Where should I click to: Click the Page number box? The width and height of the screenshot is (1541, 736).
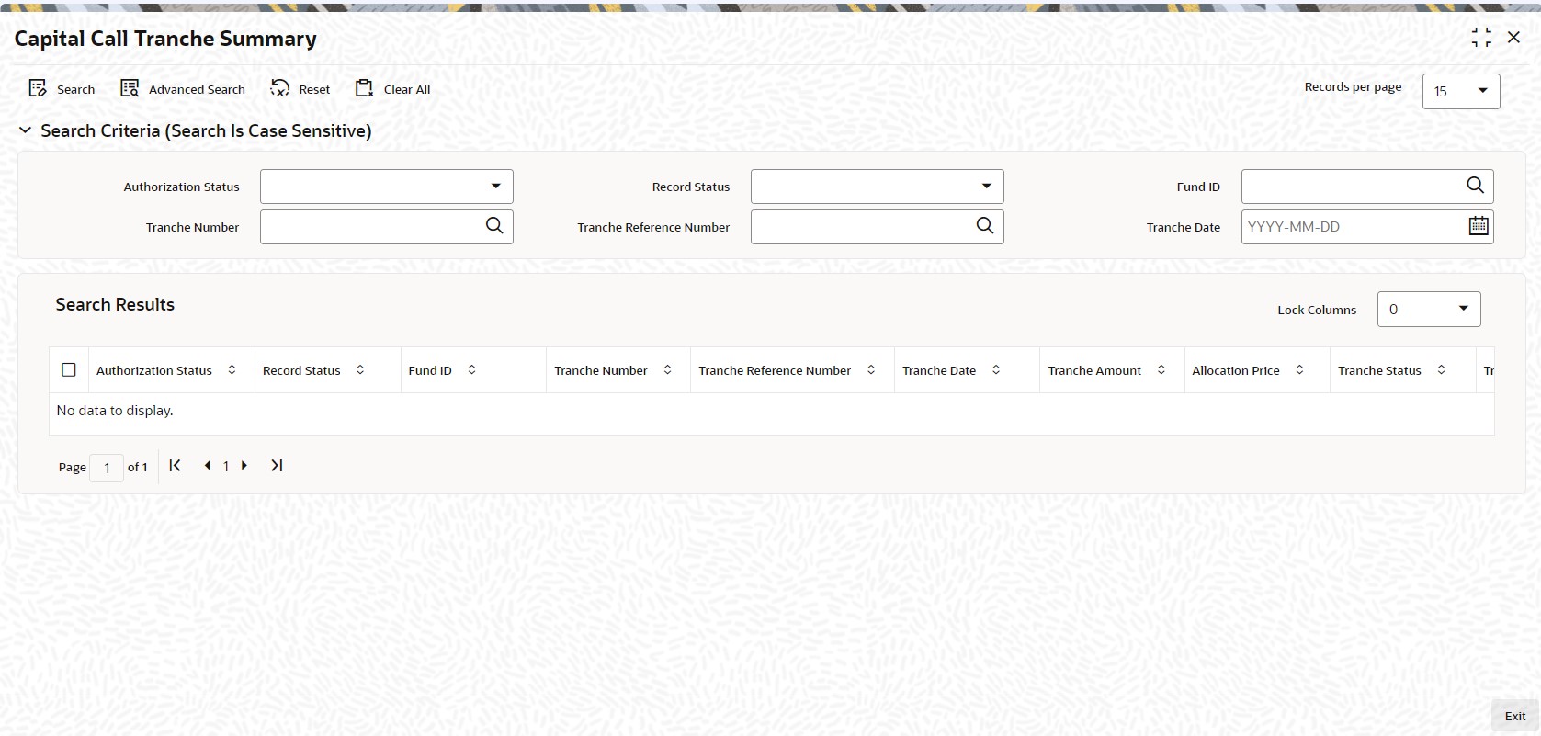[x=107, y=468]
